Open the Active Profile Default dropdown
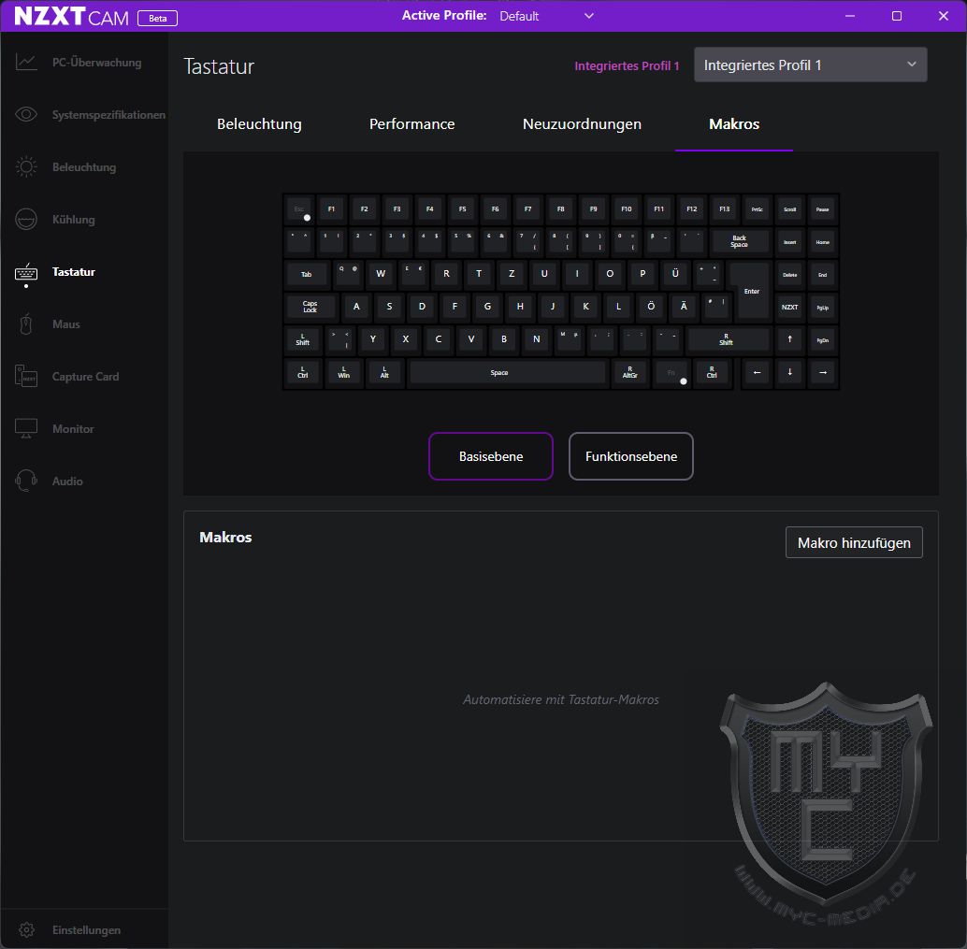The width and height of the screenshot is (967, 949). click(x=546, y=16)
